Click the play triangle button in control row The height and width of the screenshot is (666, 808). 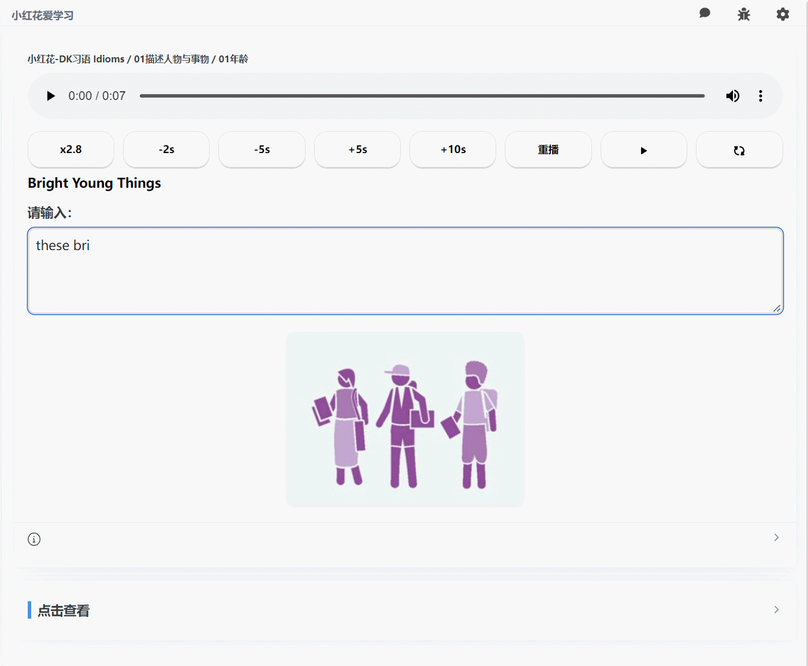643,150
